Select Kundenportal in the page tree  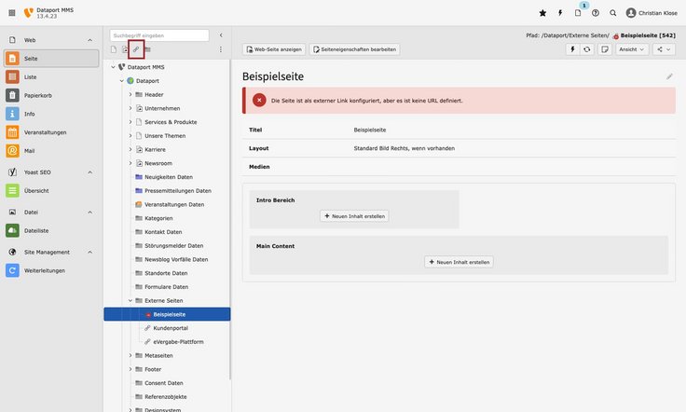coord(171,328)
